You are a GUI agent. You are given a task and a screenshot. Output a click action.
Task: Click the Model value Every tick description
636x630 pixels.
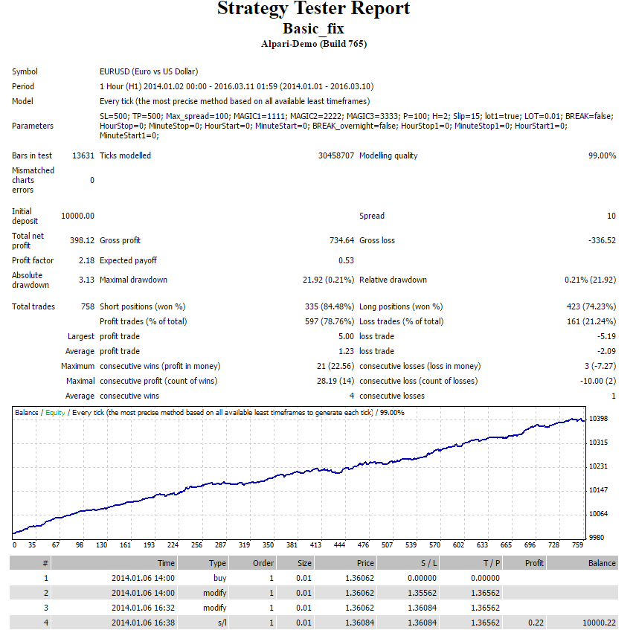(x=235, y=101)
